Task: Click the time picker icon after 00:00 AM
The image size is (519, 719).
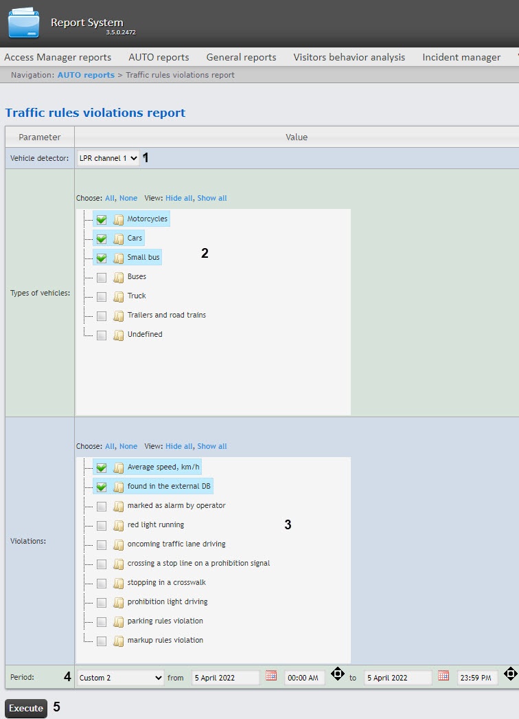Action: tap(337, 674)
